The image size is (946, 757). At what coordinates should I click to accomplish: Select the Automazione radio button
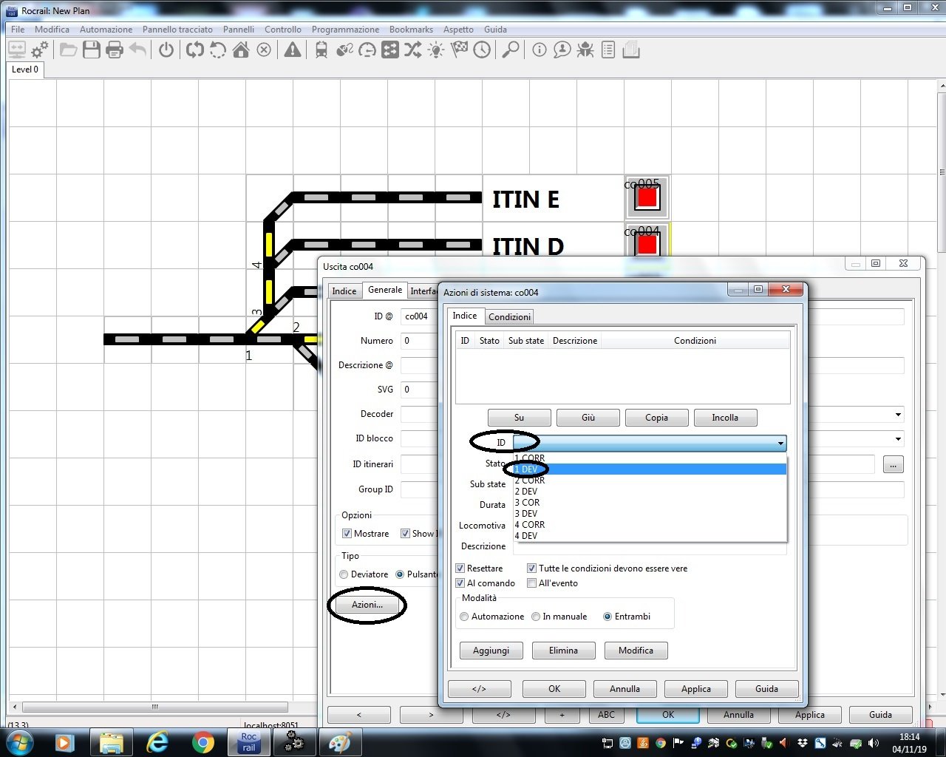click(x=464, y=617)
